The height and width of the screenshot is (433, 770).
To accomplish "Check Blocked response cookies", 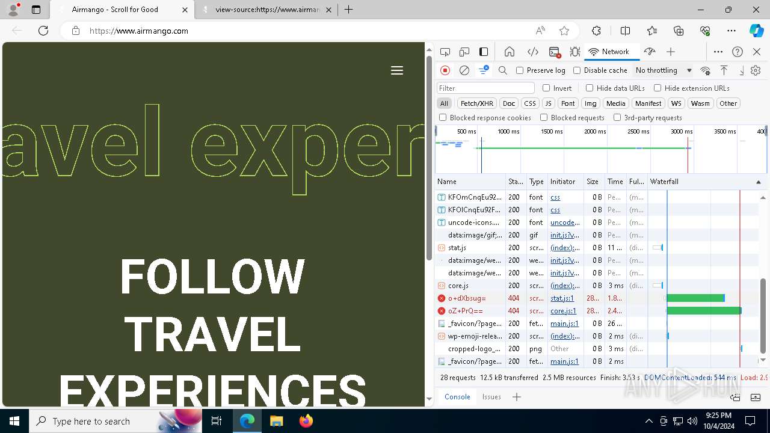I will pyautogui.click(x=443, y=118).
